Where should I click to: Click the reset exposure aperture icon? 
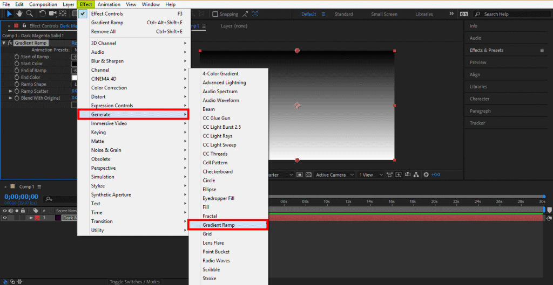pos(426,175)
